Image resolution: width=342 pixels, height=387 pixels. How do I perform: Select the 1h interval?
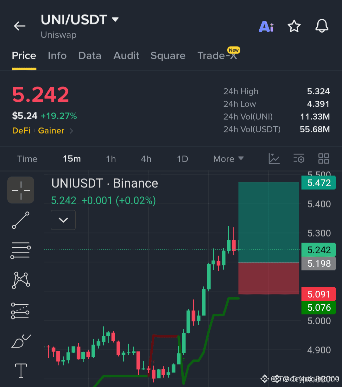[111, 159]
